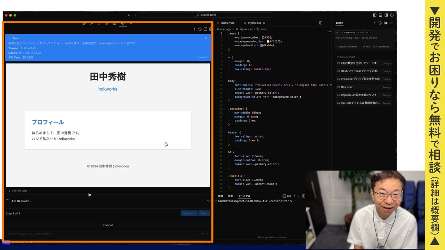Click hdkworks link in preview page
The height and width of the screenshot is (250, 445).
[x=108, y=89]
